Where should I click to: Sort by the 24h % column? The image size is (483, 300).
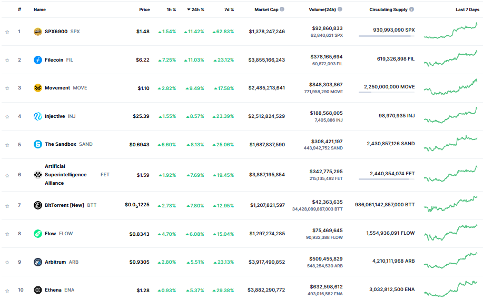tap(195, 9)
